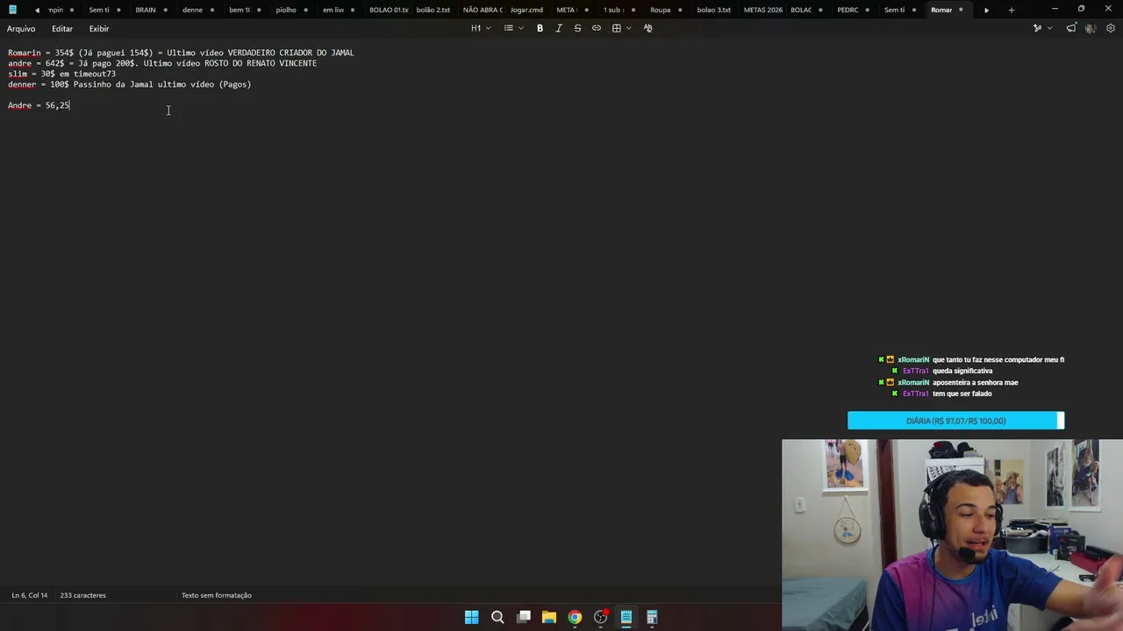Expand the table options dropdown arrow

[x=628, y=28]
